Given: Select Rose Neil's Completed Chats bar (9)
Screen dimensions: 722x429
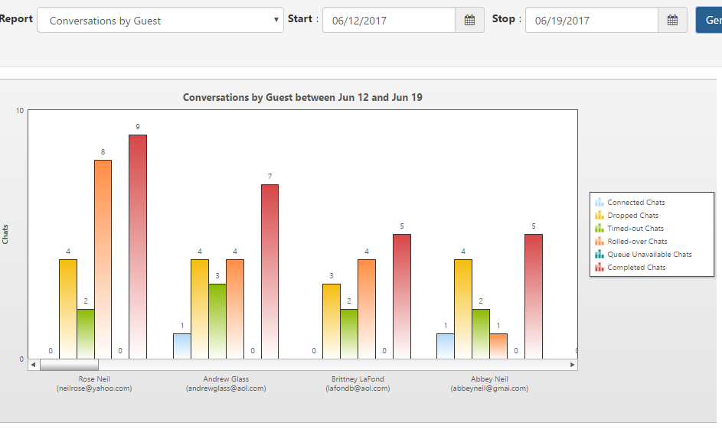Looking at the screenshot, I should pos(138,247).
